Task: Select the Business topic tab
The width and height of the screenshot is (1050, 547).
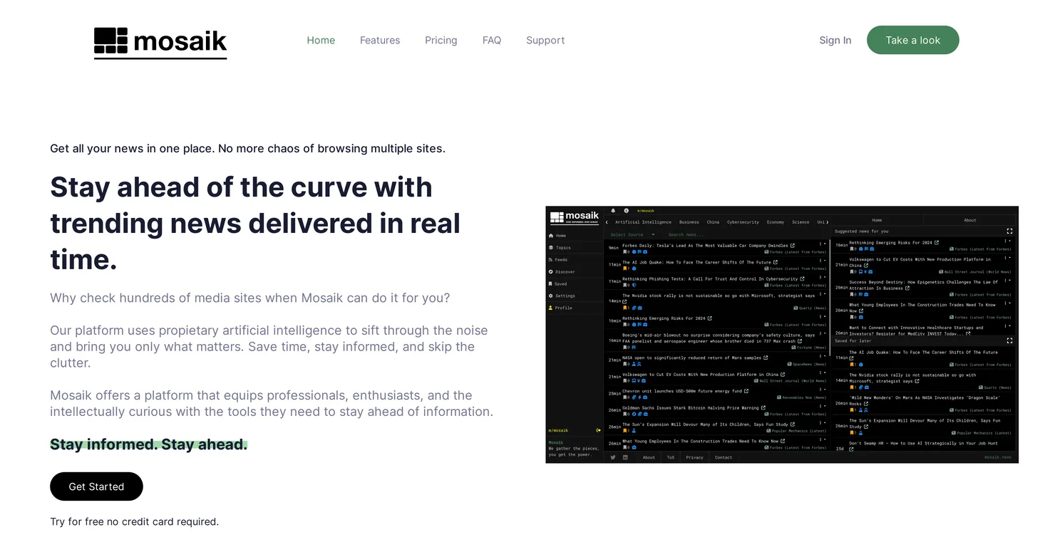Action: point(689,222)
